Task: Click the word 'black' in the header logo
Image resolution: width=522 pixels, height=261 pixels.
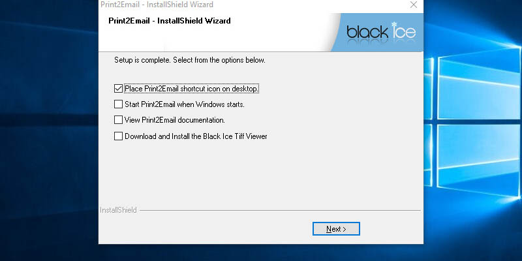Action: [x=367, y=32]
